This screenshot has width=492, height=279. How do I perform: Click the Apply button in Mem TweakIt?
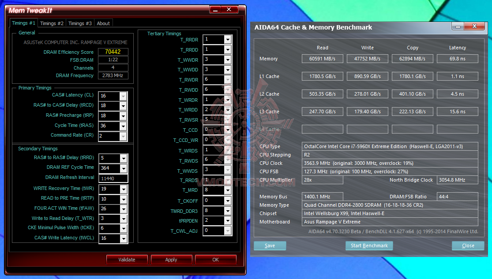(171, 260)
